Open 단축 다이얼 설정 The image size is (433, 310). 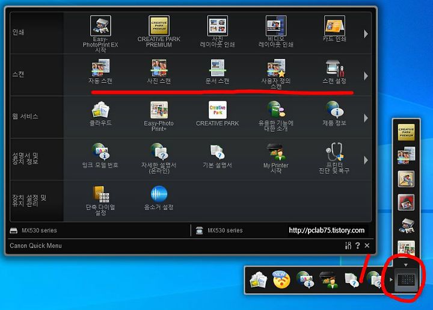[x=100, y=200]
